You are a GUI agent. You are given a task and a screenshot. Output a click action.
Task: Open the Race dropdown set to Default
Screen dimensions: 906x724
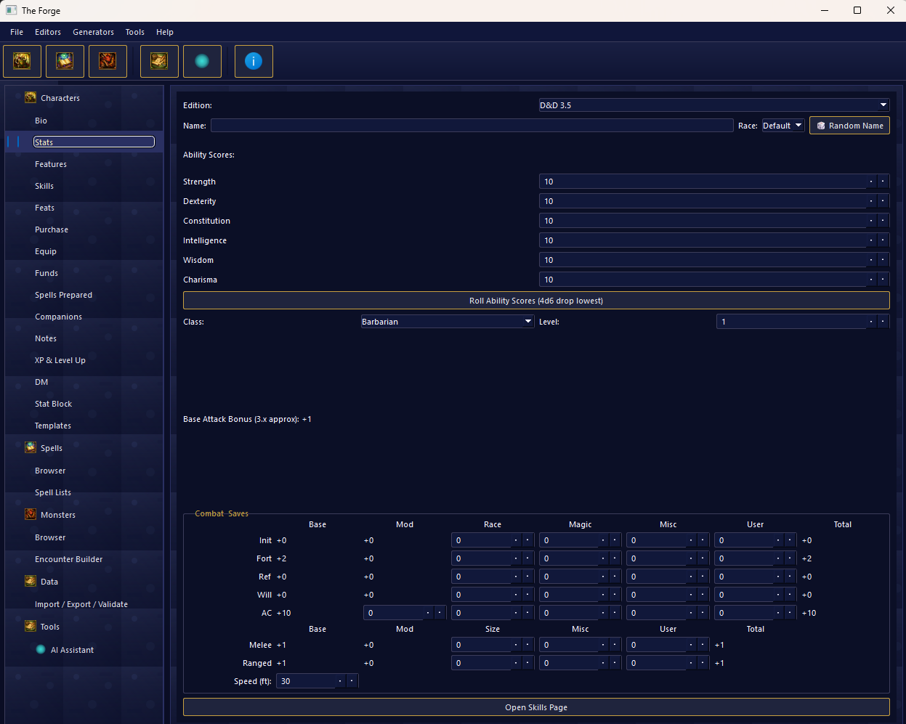782,125
